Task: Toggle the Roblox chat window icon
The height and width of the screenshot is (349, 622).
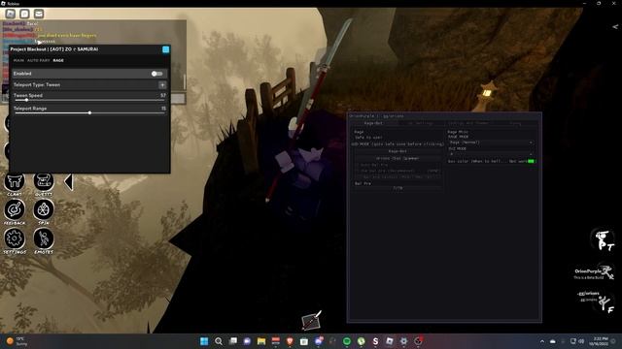Action: [24, 14]
